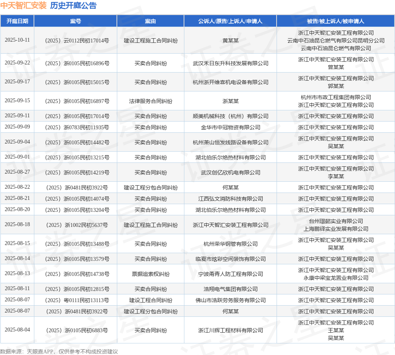395x355 pixels.
Task: Select date cell 2025-08-22
Action: [17, 187]
